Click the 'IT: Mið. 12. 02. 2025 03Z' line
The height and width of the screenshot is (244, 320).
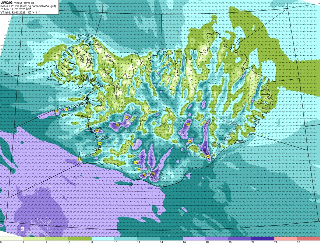[16, 9]
